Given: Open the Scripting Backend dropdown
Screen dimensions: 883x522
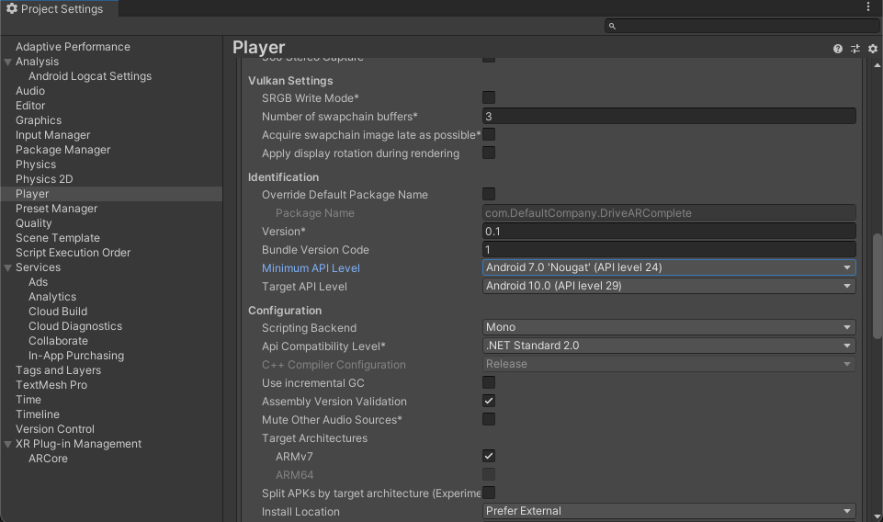Looking at the screenshot, I should click(669, 327).
